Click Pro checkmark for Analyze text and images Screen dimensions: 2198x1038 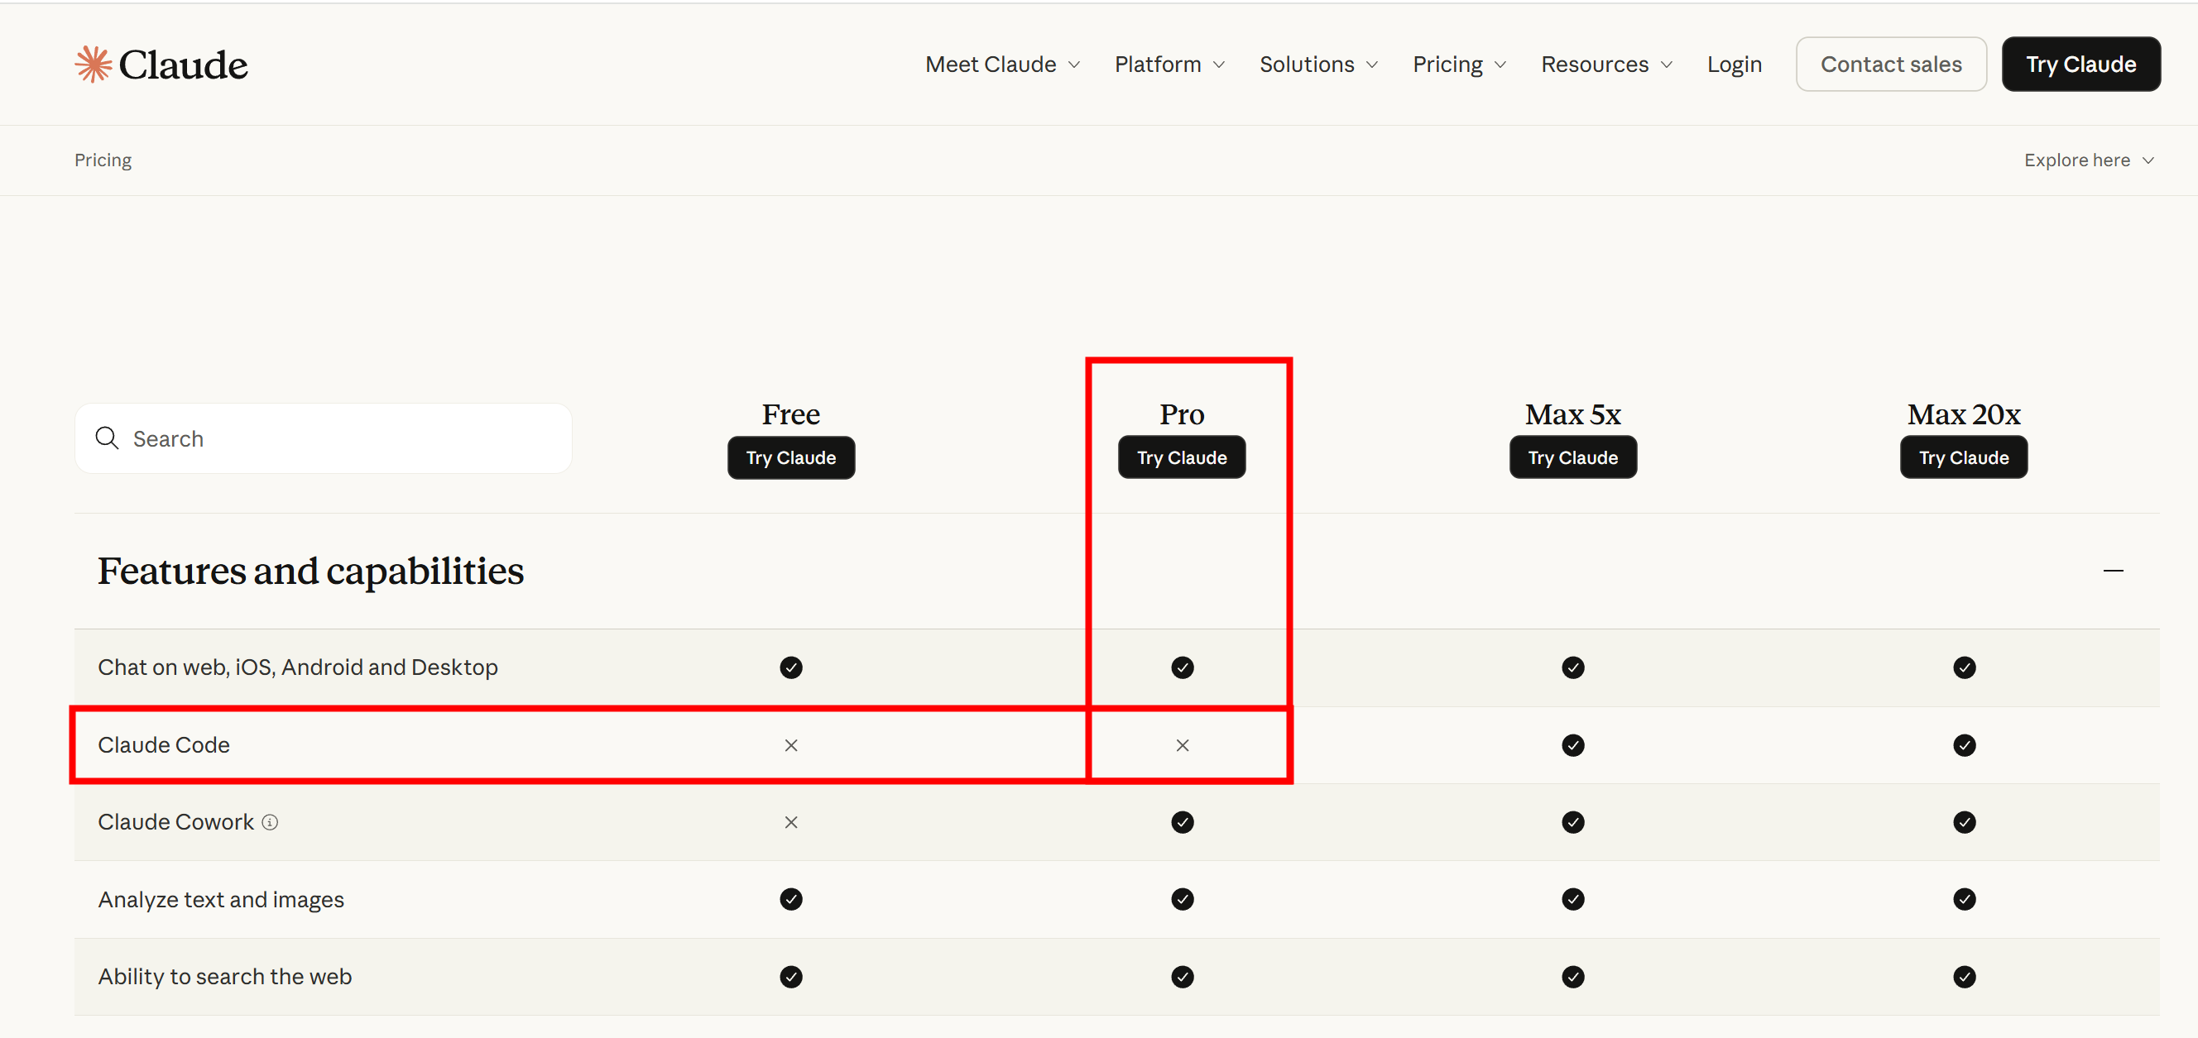tap(1182, 899)
